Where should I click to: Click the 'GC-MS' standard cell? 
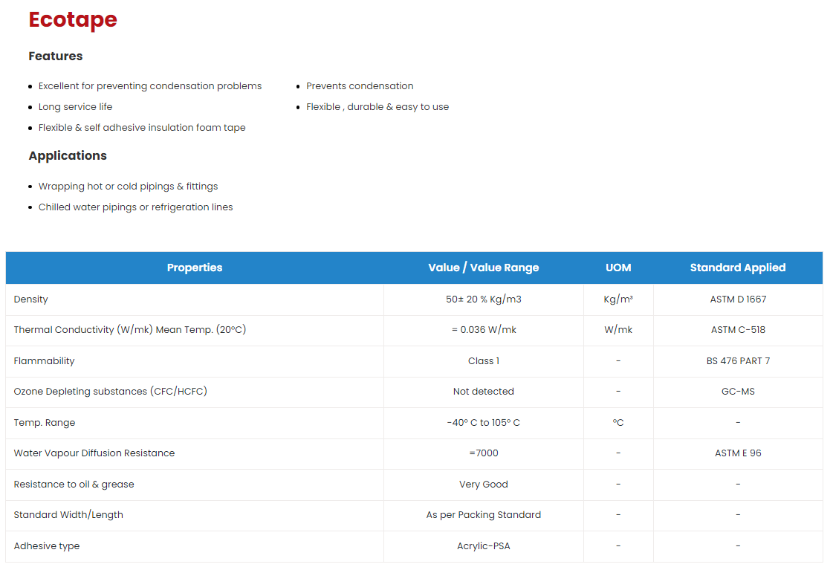coord(738,392)
